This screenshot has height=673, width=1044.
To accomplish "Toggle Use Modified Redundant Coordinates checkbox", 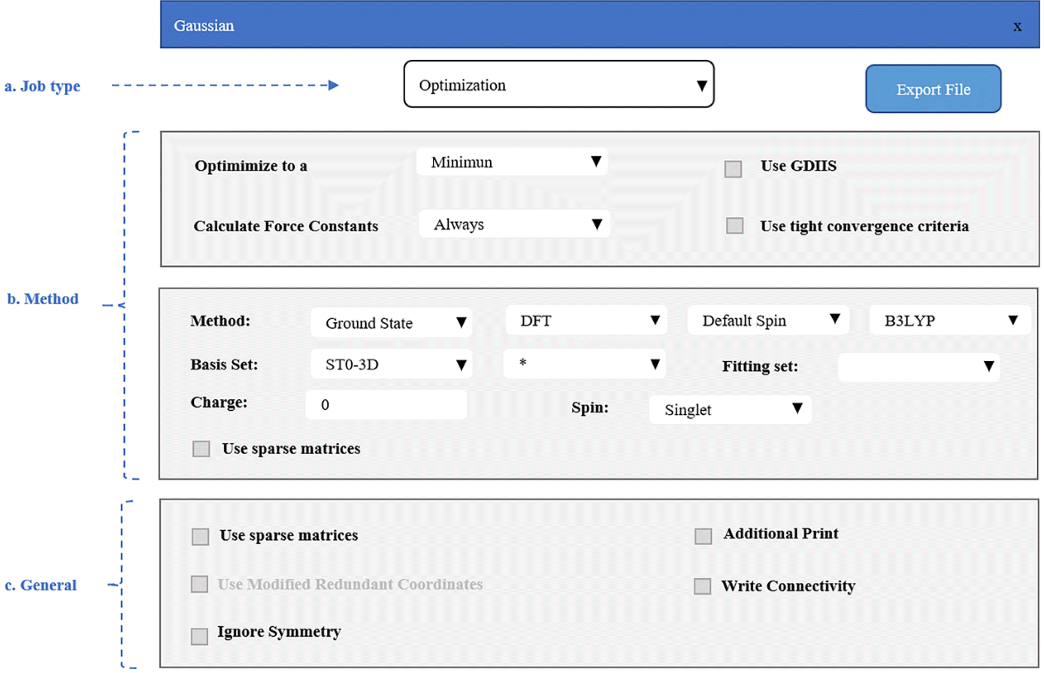I will [200, 584].
